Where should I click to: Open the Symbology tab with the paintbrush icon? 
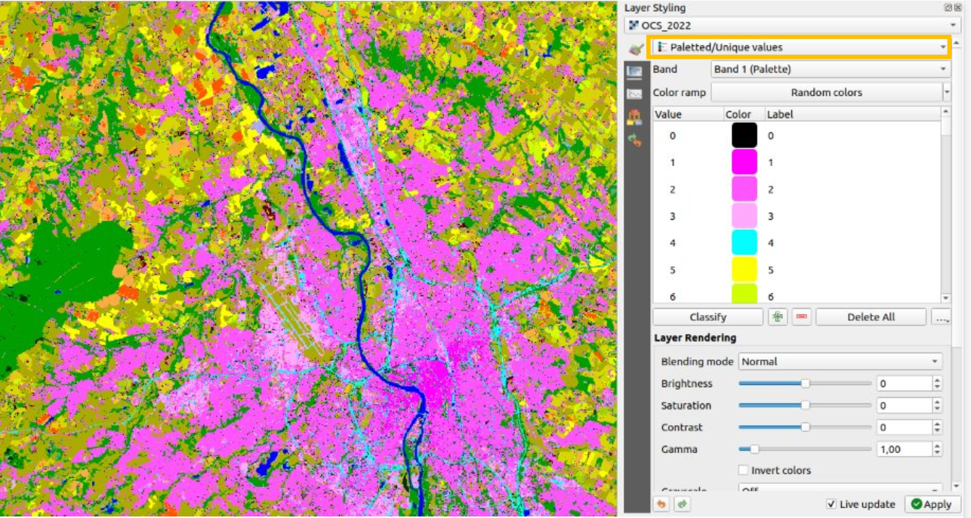click(637, 48)
